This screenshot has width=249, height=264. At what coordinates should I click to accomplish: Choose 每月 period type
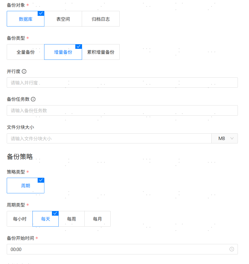[97, 219]
